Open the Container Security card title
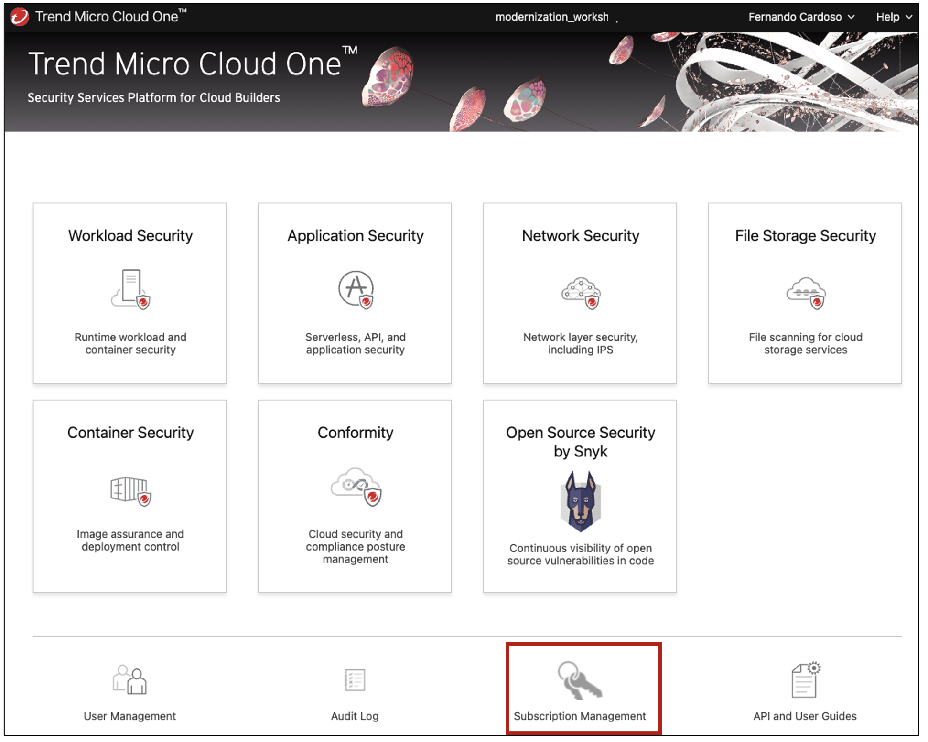Screen dimensions: 928x742 pyautogui.click(x=130, y=432)
